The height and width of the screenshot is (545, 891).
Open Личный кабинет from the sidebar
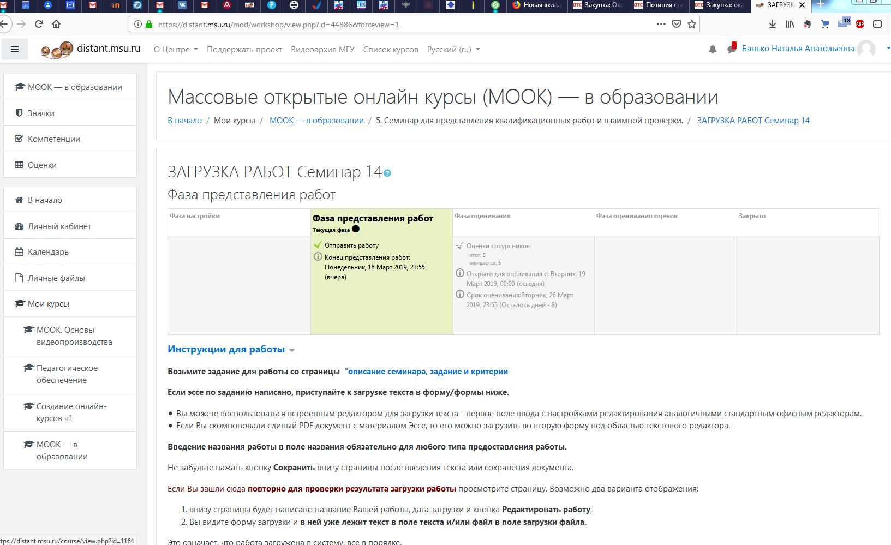[58, 225]
